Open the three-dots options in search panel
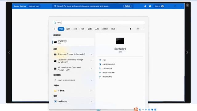 [x=143, y=29]
